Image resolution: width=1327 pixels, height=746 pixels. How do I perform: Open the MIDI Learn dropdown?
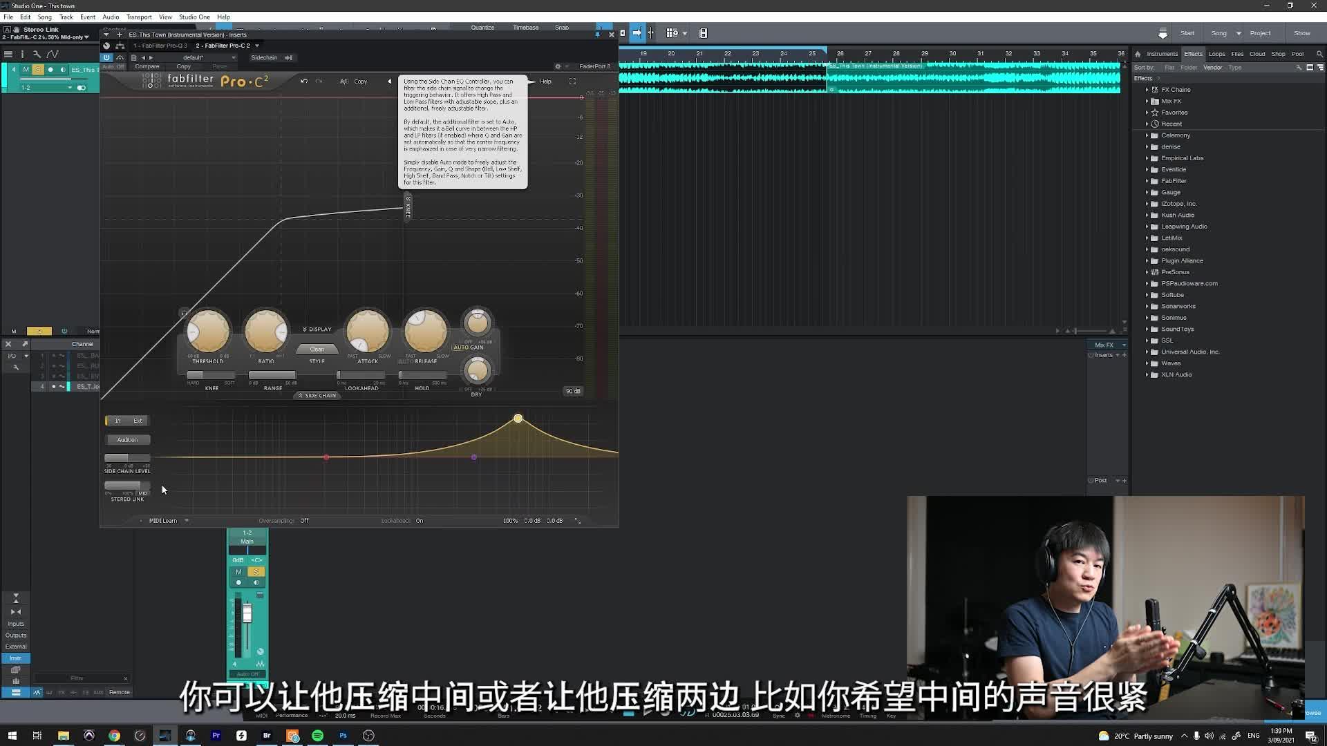point(169,521)
